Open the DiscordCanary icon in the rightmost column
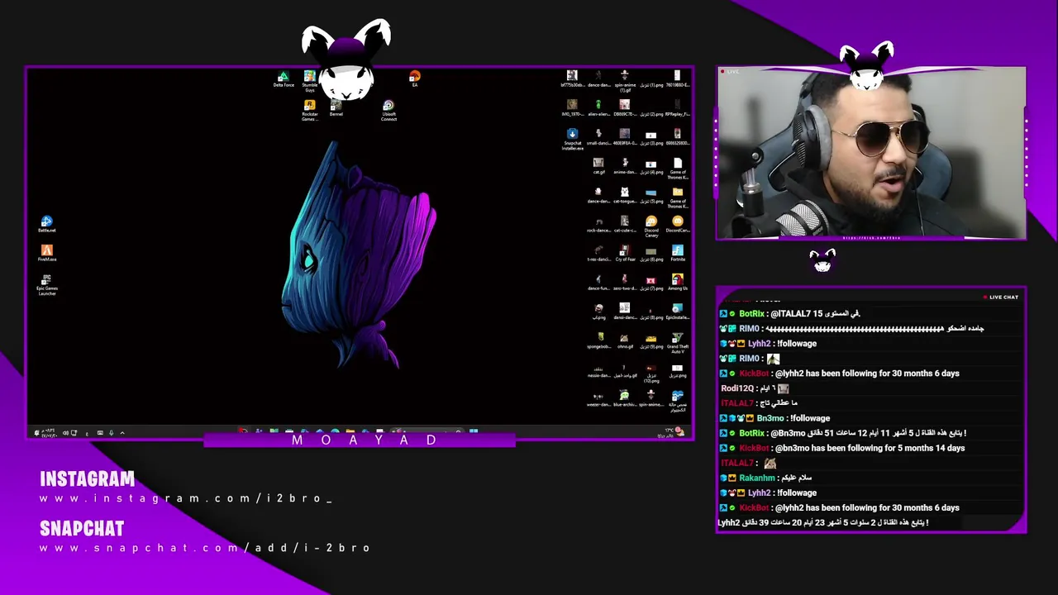The height and width of the screenshot is (595, 1058). point(678,224)
